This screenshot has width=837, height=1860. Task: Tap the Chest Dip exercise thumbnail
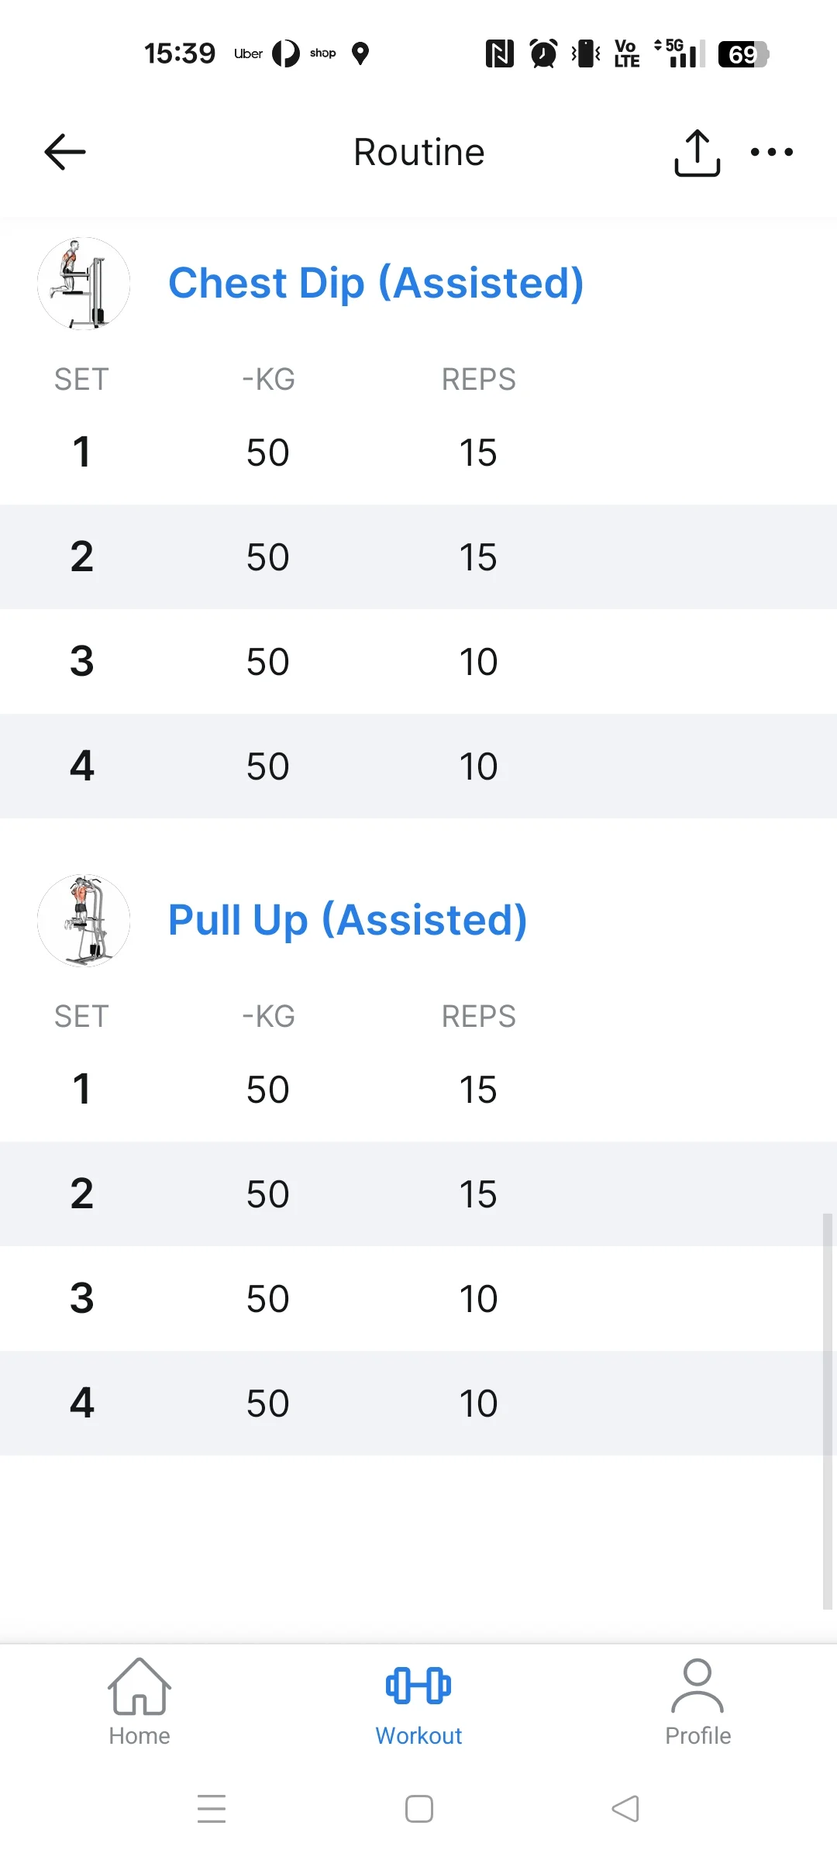click(x=84, y=284)
